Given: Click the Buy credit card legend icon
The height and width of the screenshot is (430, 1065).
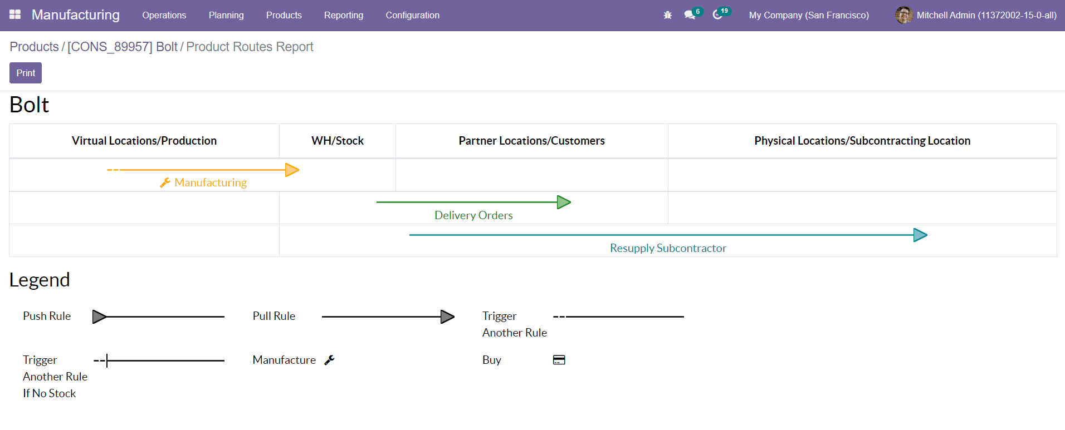Looking at the screenshot, I should pos(559,360).
